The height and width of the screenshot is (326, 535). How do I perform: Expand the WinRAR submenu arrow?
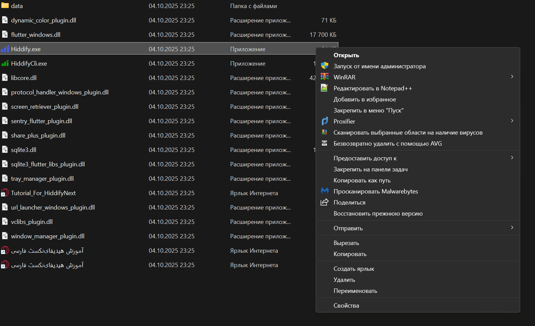pyautogui.click(x=512, y=77)
